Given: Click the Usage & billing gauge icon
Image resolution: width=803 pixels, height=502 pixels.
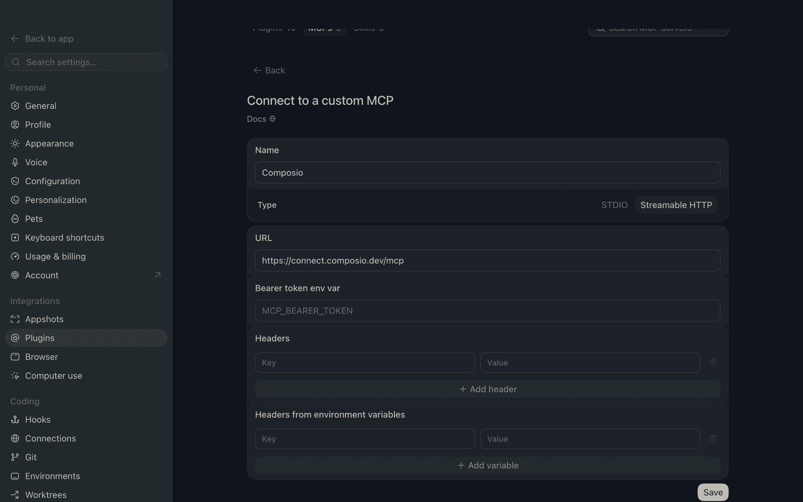Looking at the screenshot, I should tap(15, 256).
